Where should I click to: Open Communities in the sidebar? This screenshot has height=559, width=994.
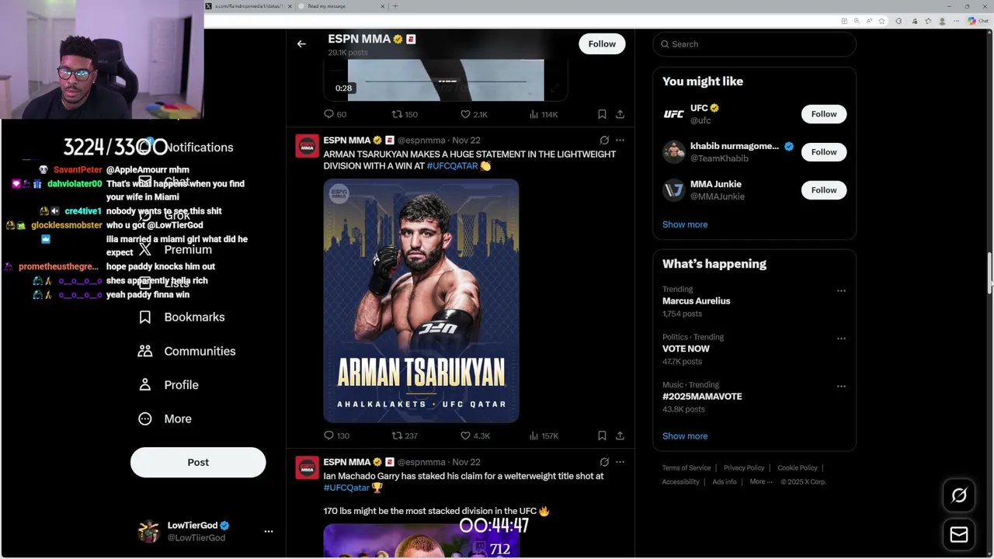[186, 351]
